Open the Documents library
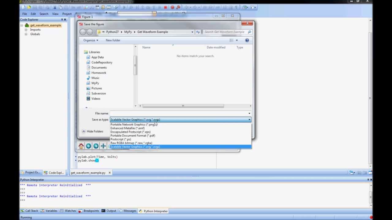Screen dimensions: 392x220 (x=99, y=68)
